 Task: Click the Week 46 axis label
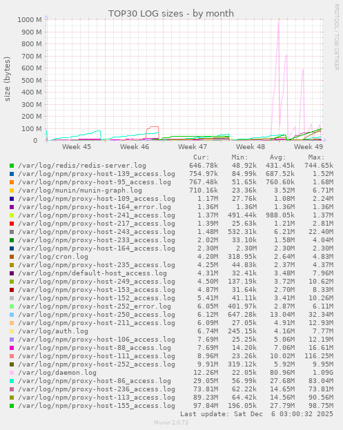tap(135, 147)
